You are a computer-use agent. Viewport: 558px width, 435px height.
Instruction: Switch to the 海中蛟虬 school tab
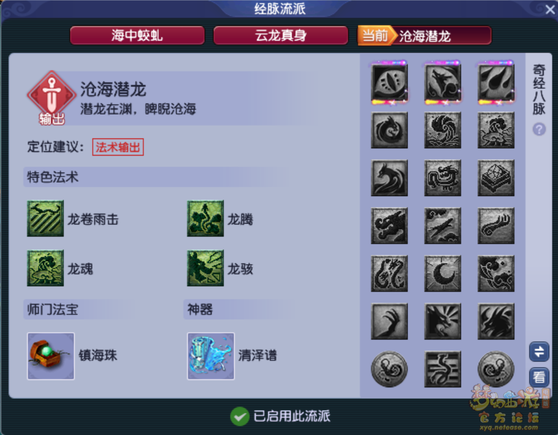tap(137, 35)
